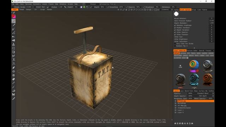Switch to the Sculpt room tab

click(42, 10)
